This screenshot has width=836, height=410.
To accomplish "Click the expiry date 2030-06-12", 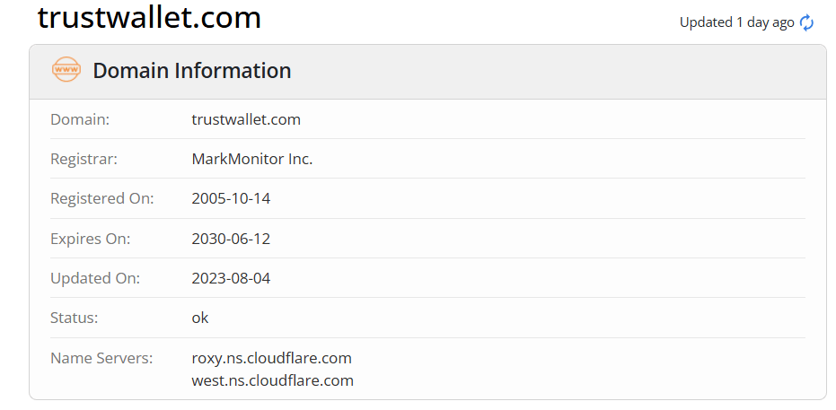I will click(x=231, y=239).
